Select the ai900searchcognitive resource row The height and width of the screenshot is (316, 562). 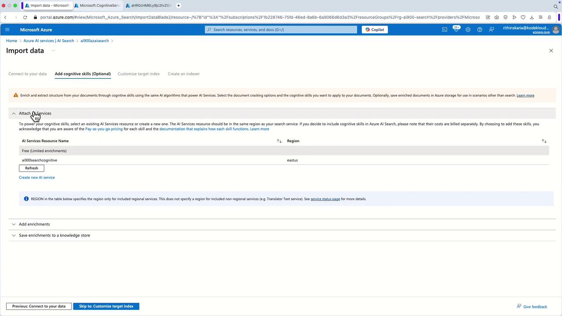point(284,160)
